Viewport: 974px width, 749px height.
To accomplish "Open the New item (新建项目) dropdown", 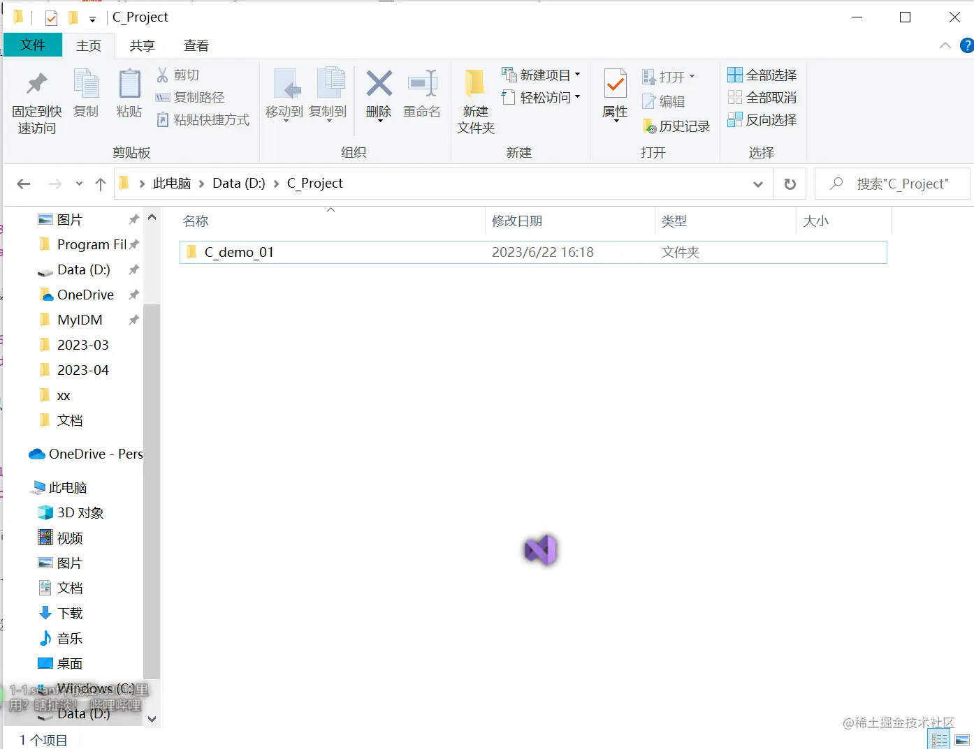I will coord(541,75).
